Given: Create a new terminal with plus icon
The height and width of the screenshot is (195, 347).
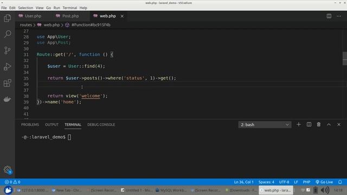Looking at the screenshot, I should [299, 125].
